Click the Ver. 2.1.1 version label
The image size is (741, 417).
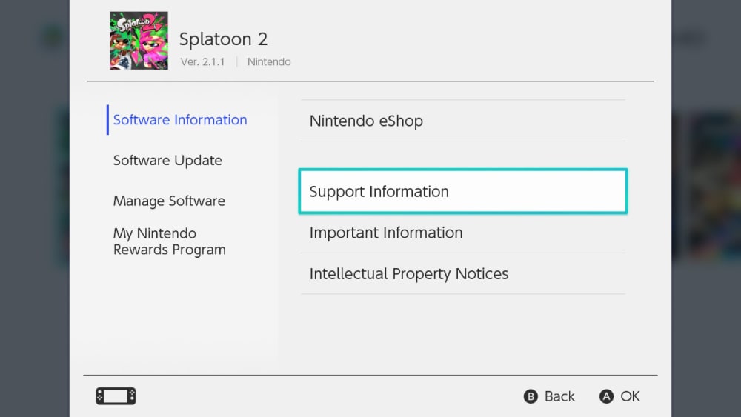pyautogui.click(x=204, y=62)
